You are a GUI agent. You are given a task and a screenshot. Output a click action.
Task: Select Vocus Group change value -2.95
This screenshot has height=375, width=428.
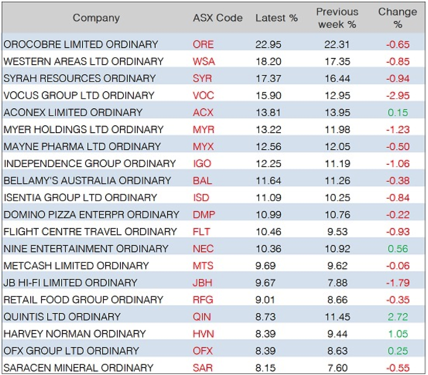click(397, 95)
